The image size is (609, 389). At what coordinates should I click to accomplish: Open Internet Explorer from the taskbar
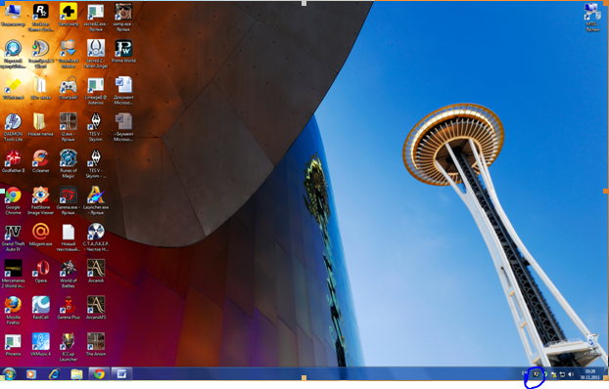(x=54, y=374)
